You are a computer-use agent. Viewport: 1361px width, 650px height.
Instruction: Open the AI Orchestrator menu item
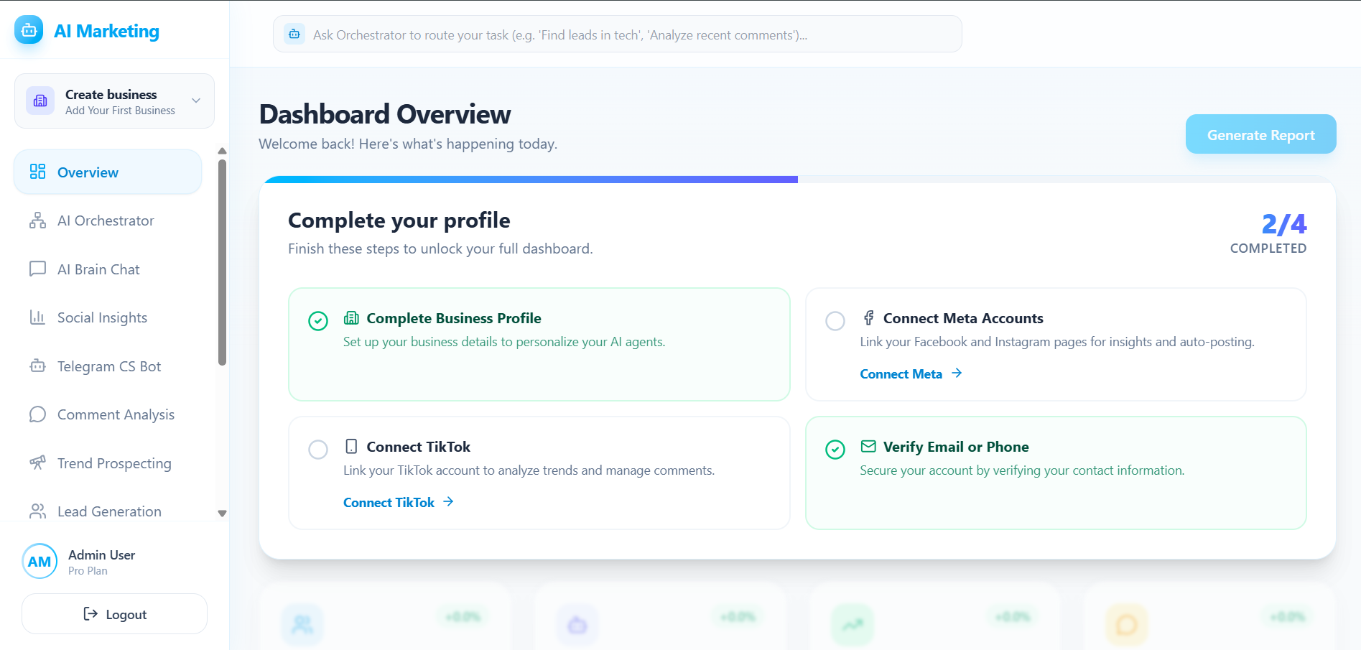[108, 220]
